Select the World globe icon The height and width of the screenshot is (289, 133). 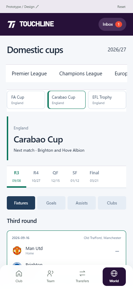click(x=114, y=273)
